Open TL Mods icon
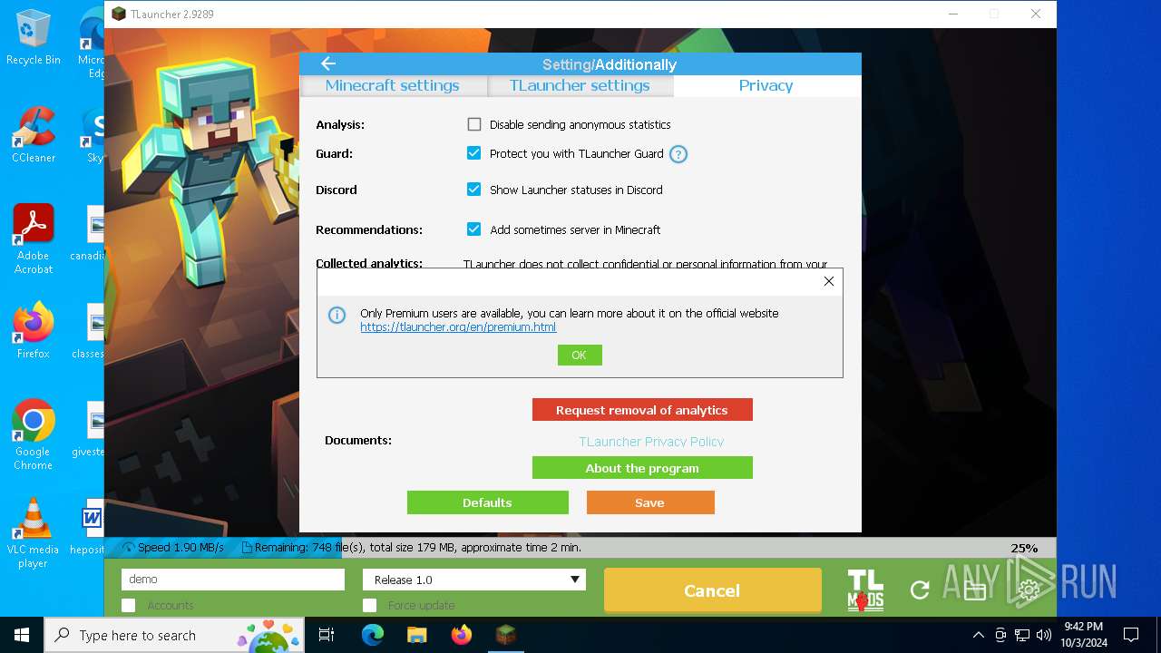The image size is (1161, 653). [864, 590]
